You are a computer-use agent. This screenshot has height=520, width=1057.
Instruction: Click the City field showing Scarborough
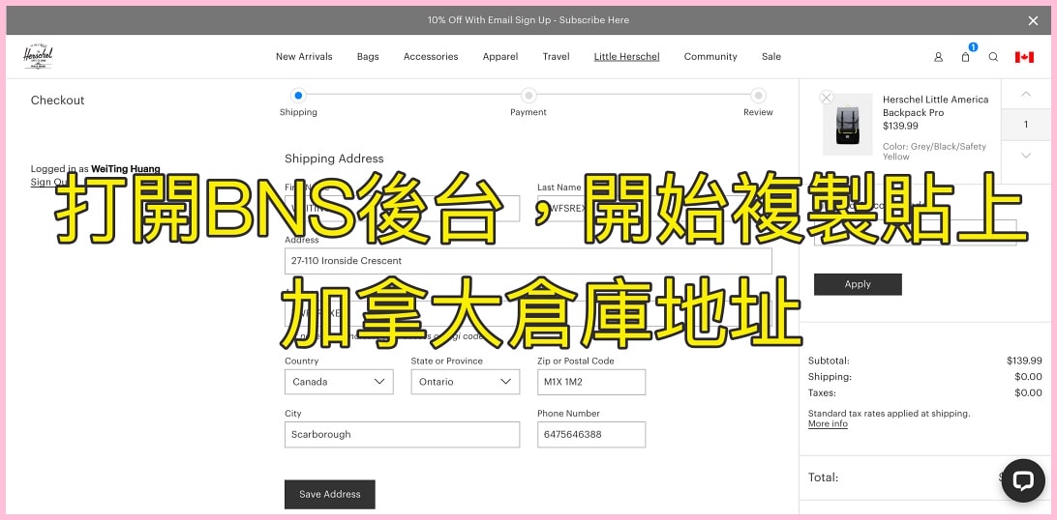coord(402,435)
